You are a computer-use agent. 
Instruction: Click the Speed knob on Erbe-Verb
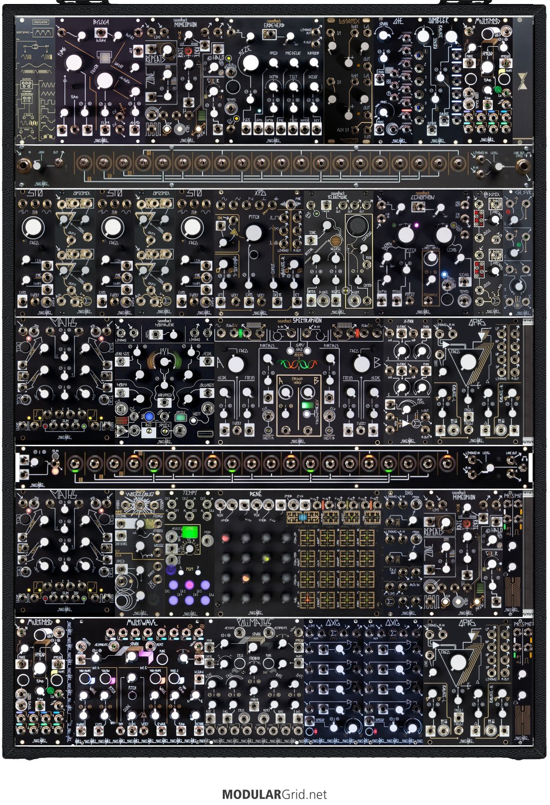(273, 63)
